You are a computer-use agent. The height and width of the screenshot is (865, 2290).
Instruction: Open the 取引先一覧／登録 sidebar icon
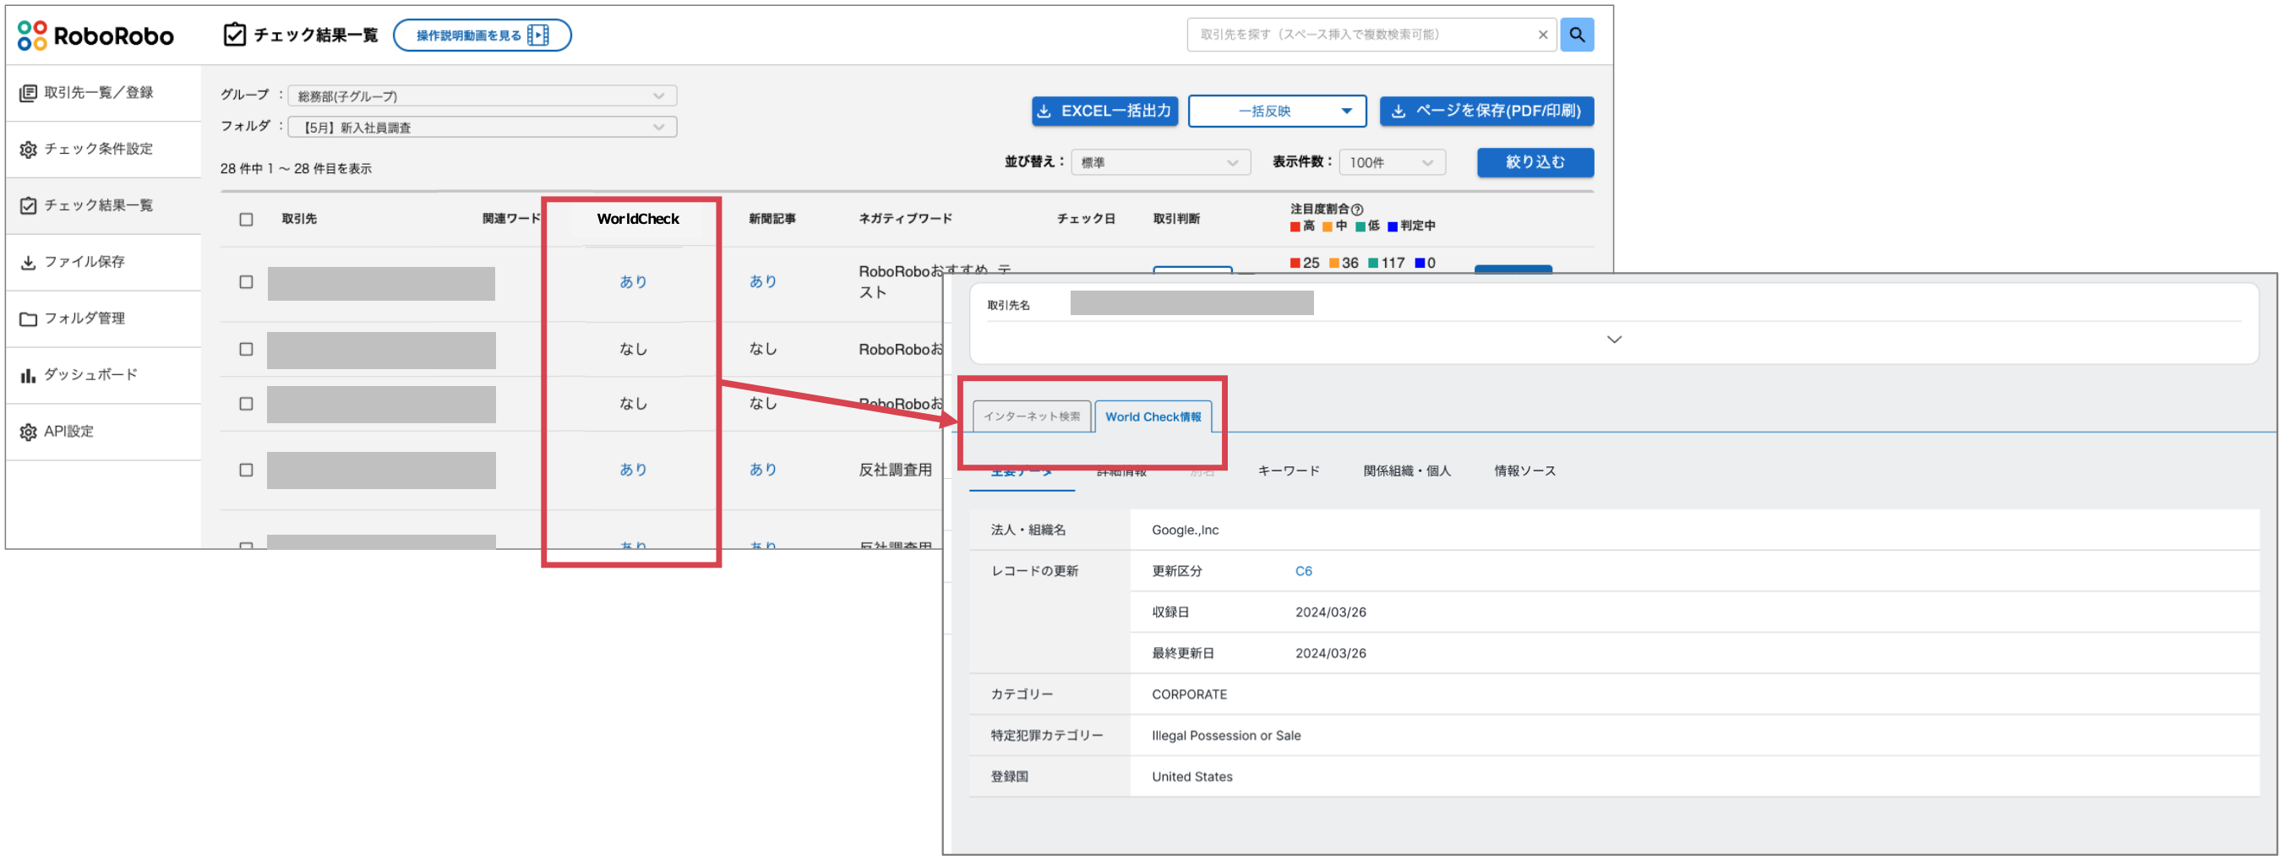coord(28,92)
